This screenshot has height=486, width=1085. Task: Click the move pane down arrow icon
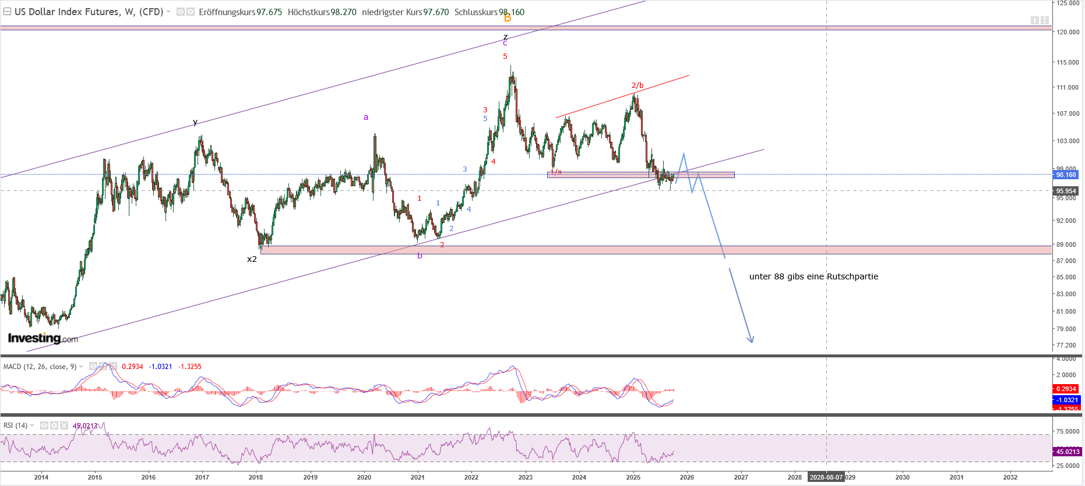(1035, 20)
